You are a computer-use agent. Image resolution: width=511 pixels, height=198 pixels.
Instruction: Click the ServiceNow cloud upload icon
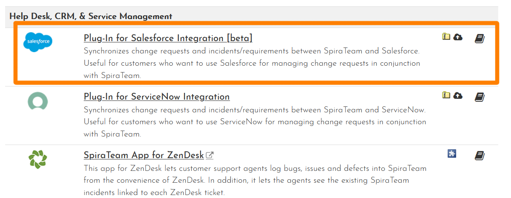tap(458, 95)
